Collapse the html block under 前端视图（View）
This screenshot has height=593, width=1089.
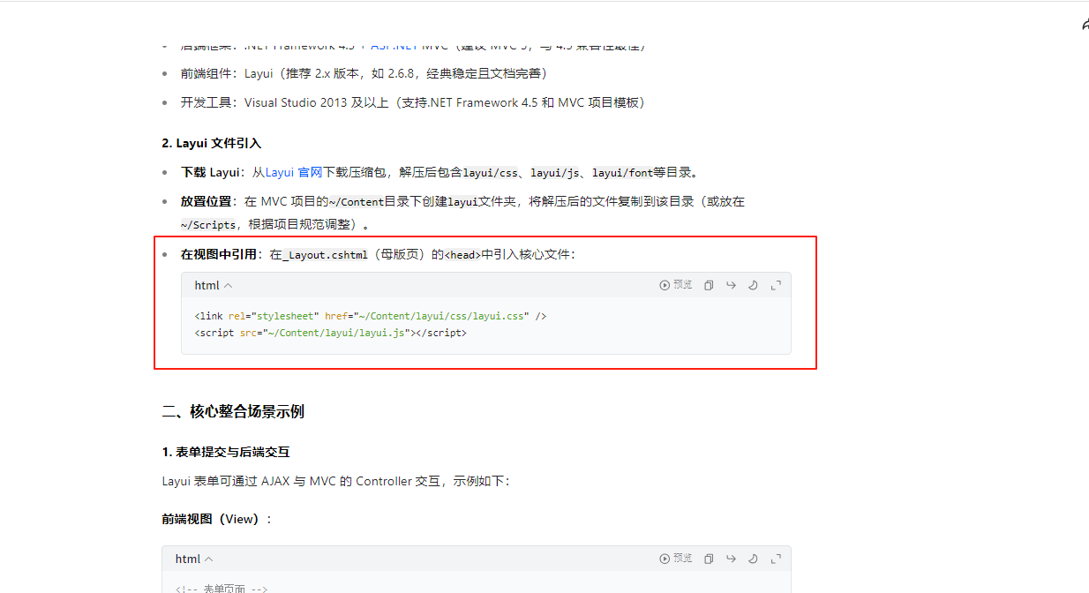click(x=194, y=559)
